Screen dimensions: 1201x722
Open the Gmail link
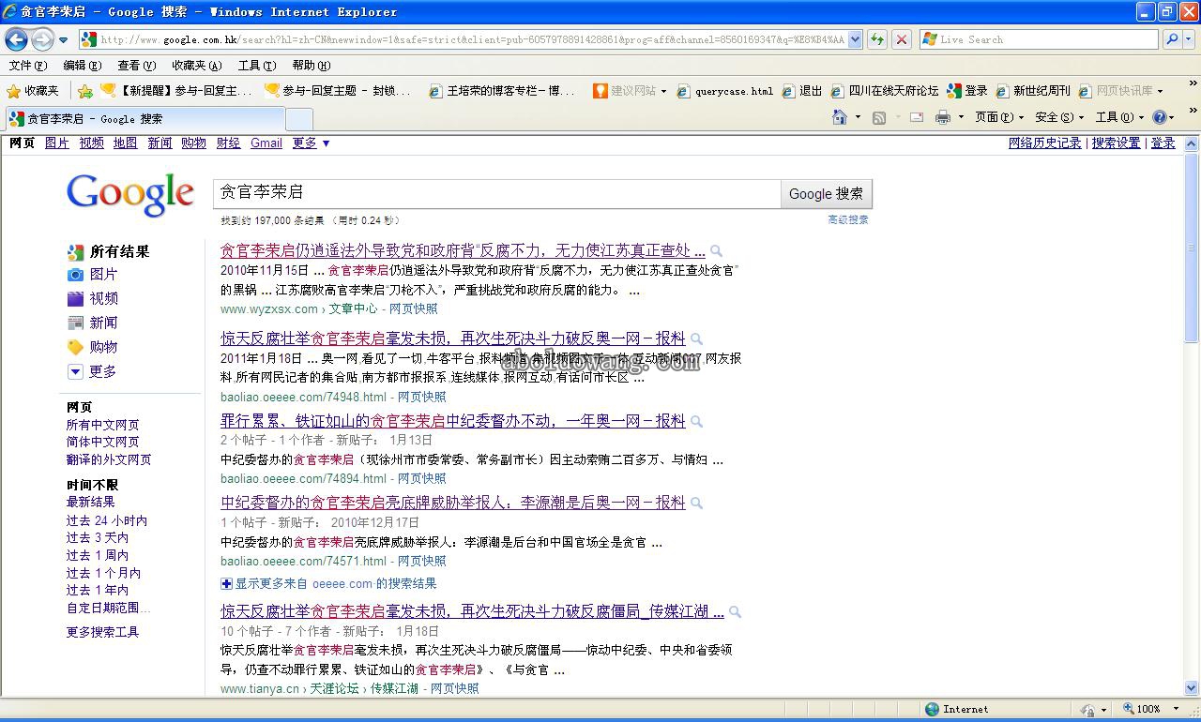coord(266,143)
